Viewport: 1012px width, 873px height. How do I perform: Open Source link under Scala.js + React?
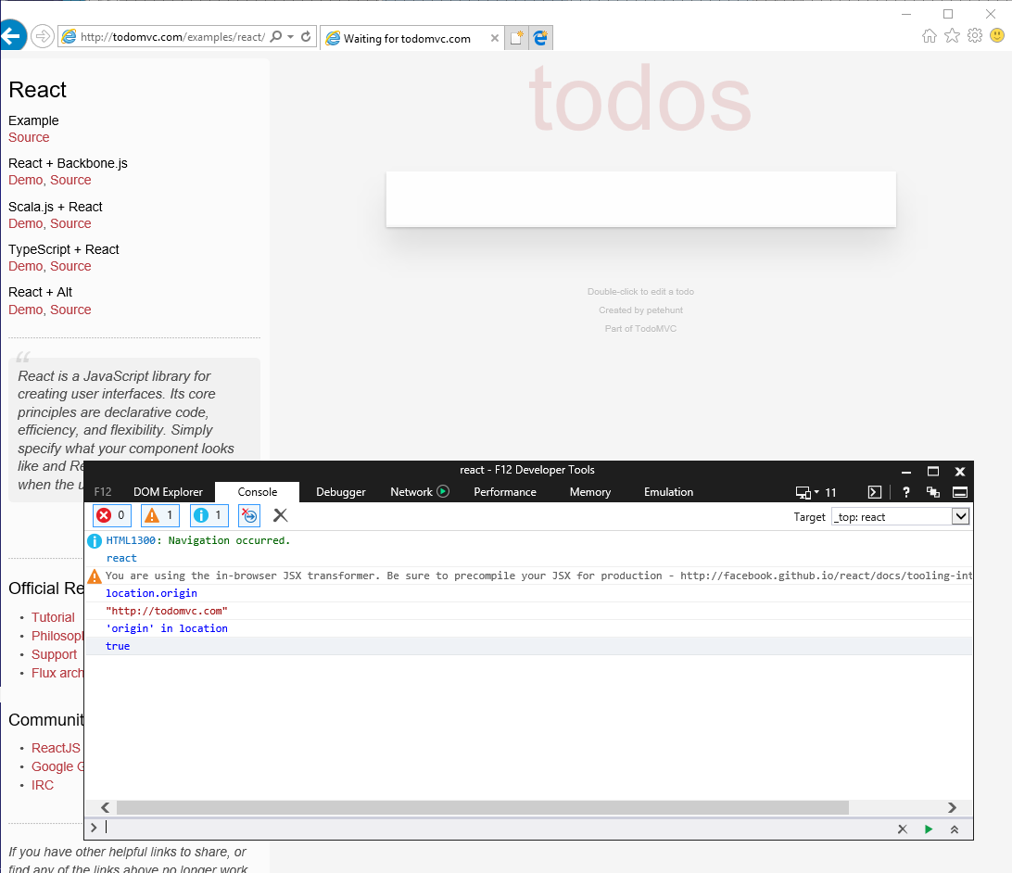click(70, 223)
